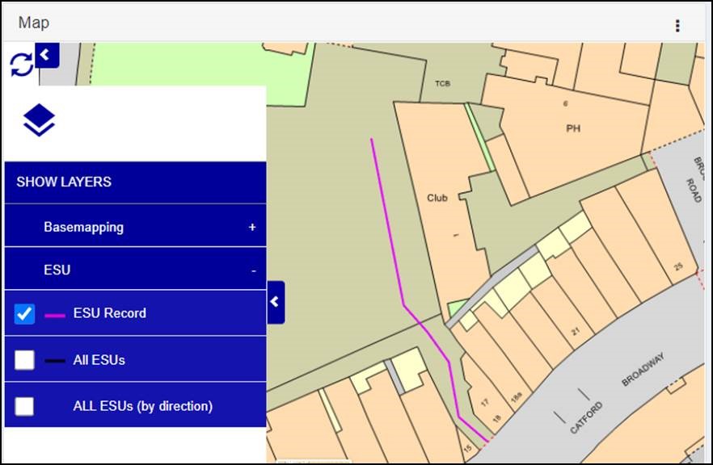The width and height of the screenshot is (713, 465).
Task: Click the All ESUs label text
Action: (x=99, y=361)
